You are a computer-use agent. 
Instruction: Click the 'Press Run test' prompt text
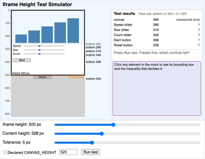pyautogui.click(x=152, y=53)
